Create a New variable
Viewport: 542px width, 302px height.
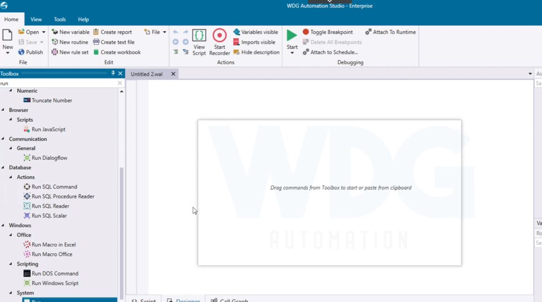[70, 32]
